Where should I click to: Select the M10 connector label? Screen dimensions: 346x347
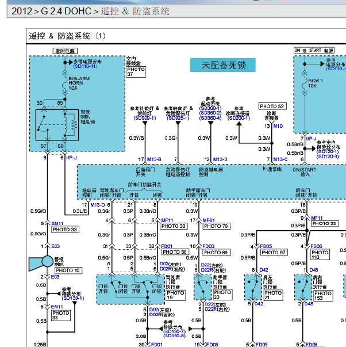pos(278,126)
